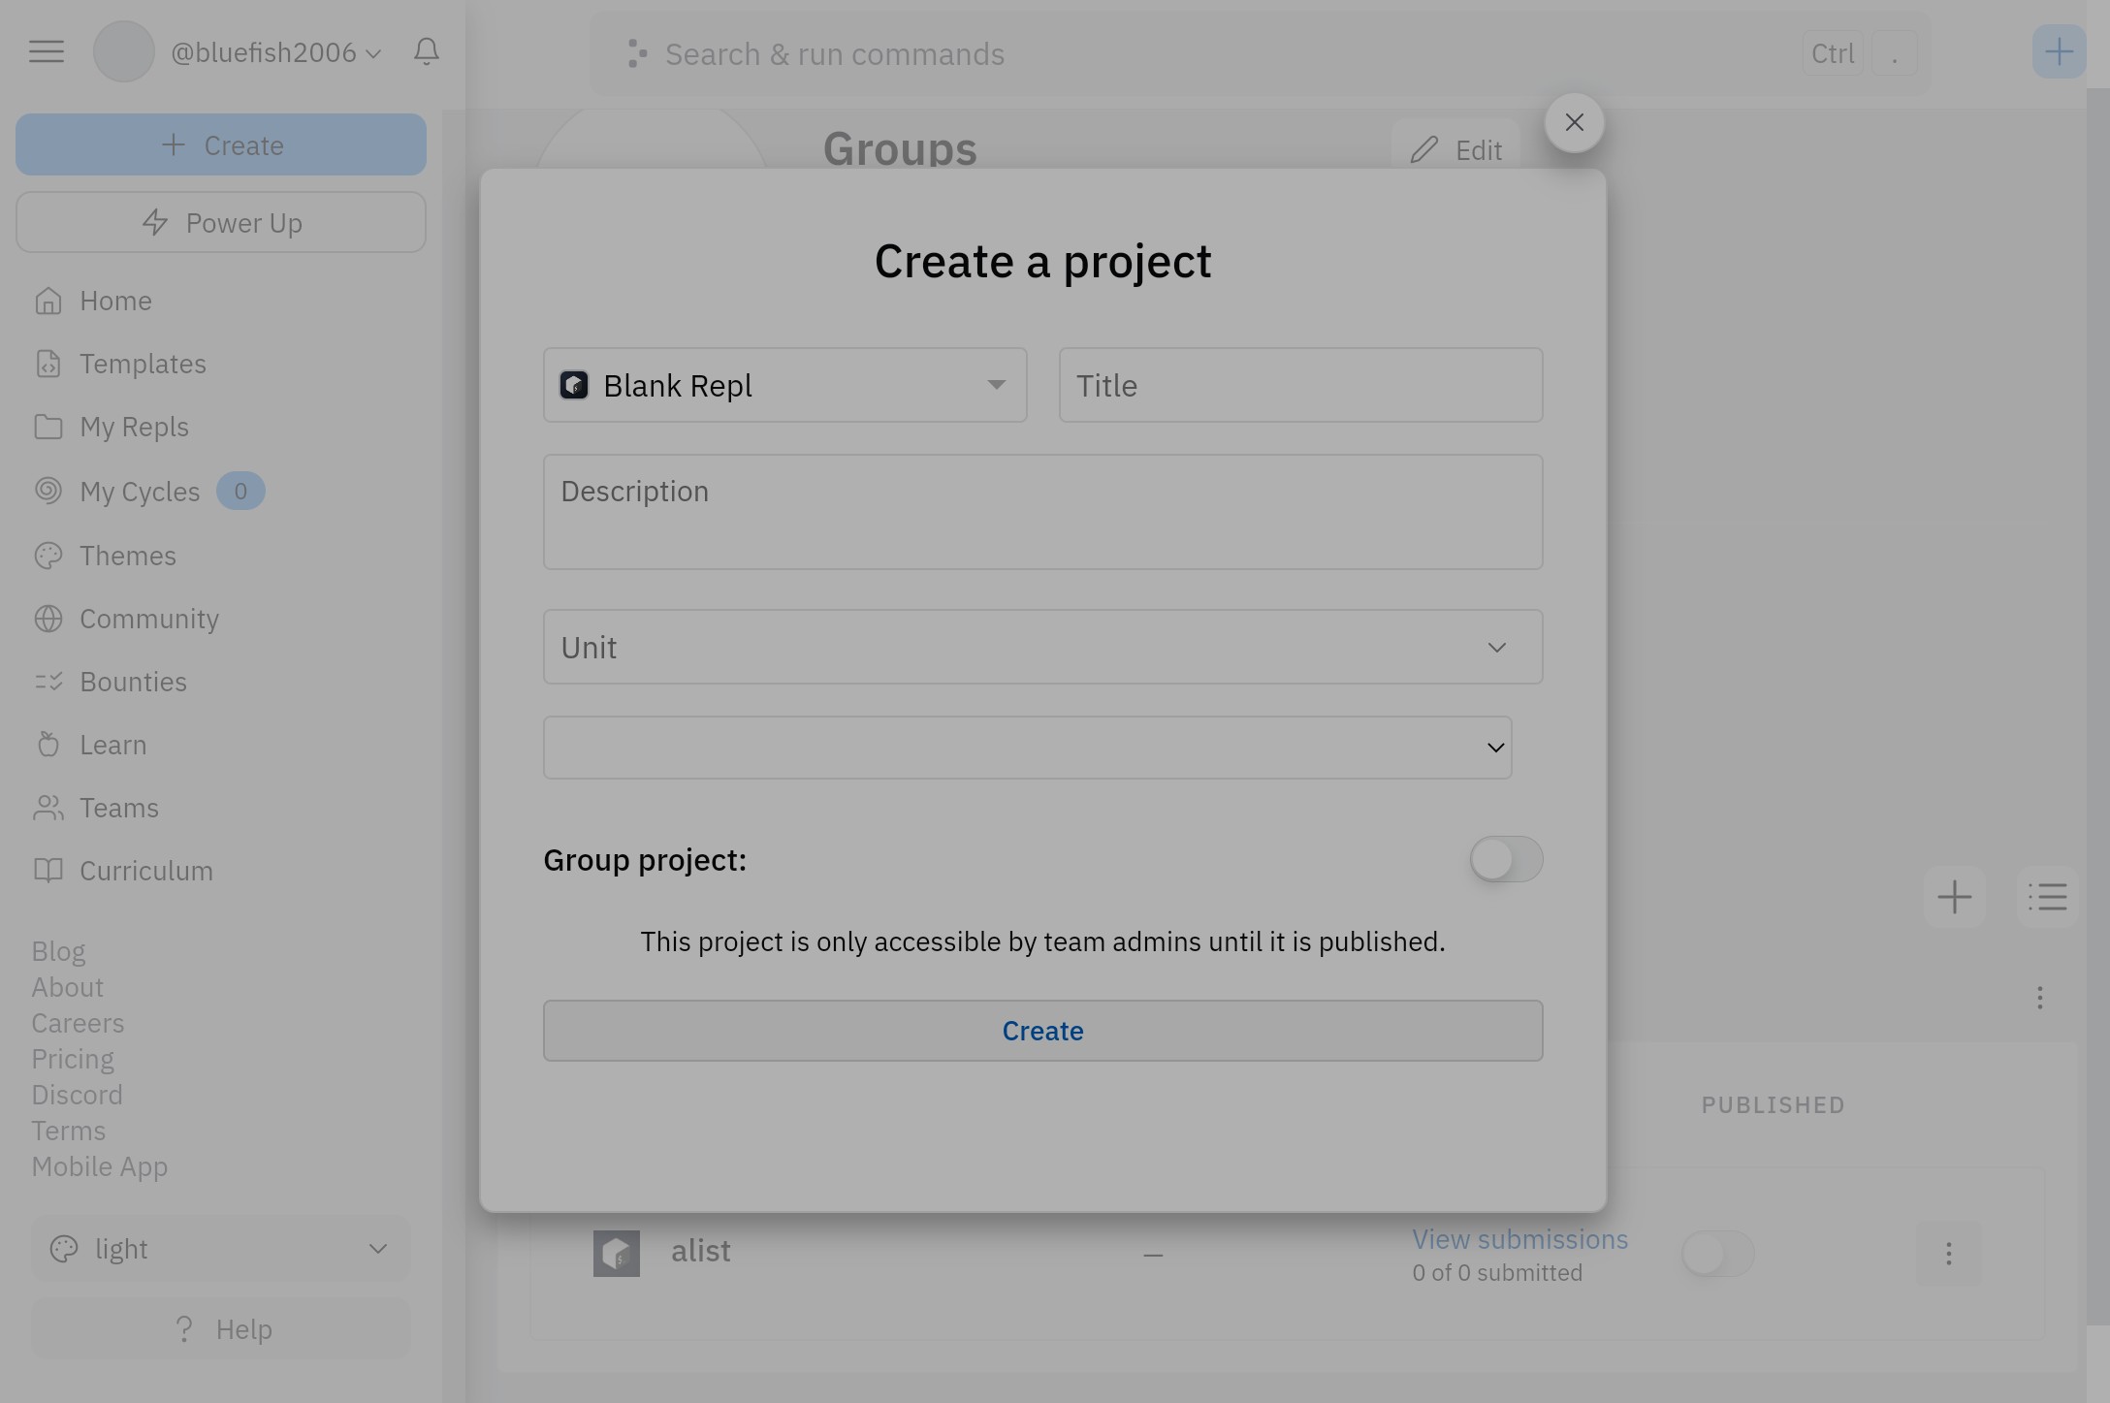Enable the Group project toggle

pos(1506,860)
